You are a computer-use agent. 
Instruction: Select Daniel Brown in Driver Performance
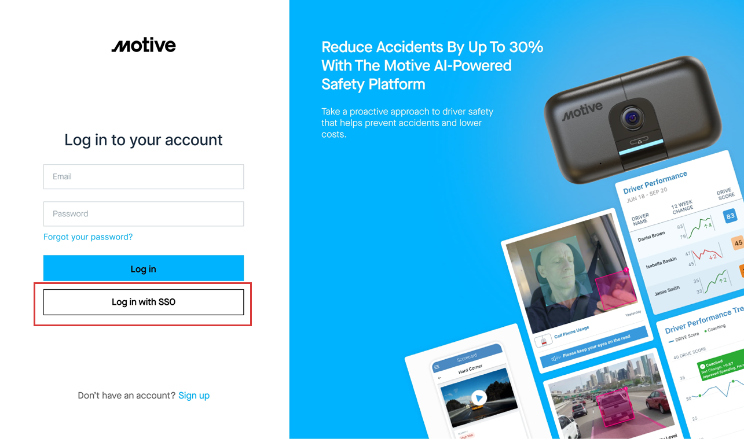tap(651, 236)
